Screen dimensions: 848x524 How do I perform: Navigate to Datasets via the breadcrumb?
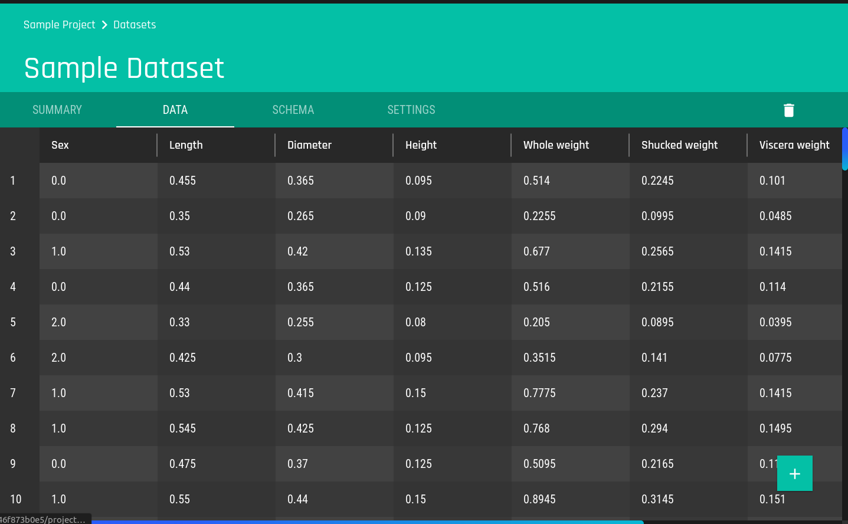(134, 25)
